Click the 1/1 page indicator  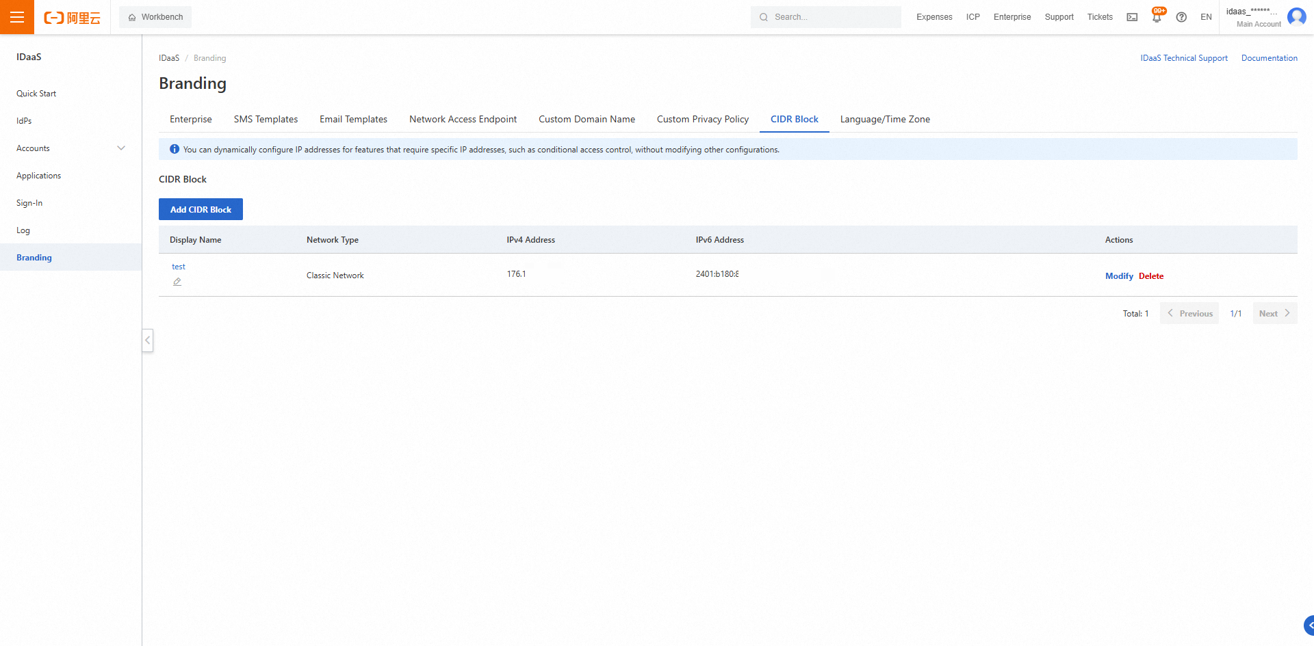pos(1236,314)
